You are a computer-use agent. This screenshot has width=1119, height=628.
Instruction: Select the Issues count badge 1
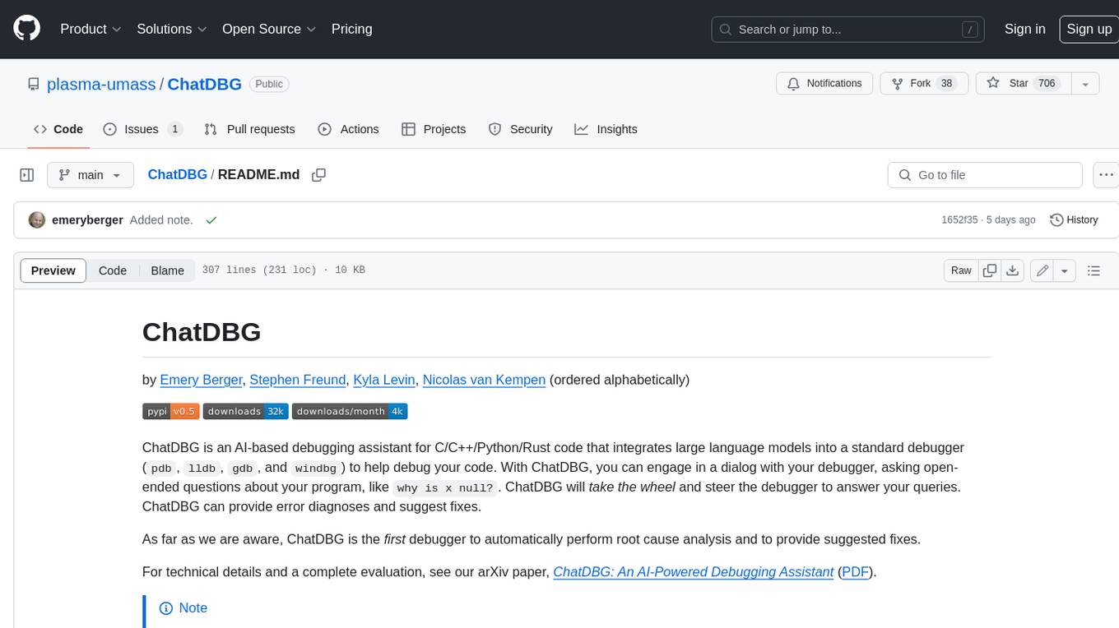[x=174, y=129]
